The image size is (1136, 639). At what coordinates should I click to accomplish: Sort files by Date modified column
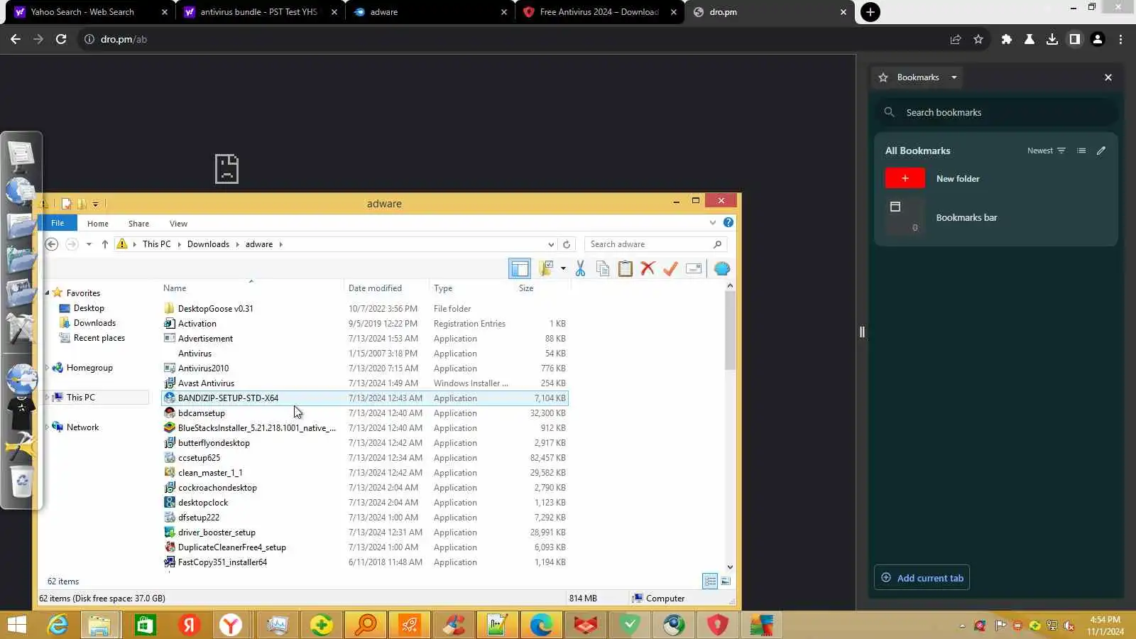(375, 288)
